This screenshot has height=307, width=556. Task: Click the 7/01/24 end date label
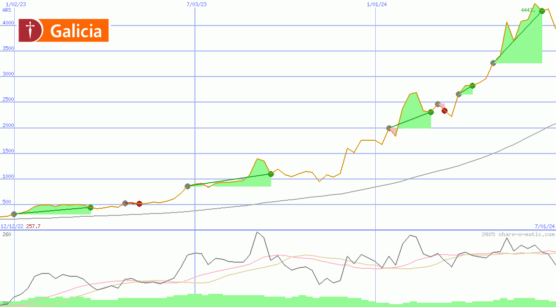click(x=544, y=227)
